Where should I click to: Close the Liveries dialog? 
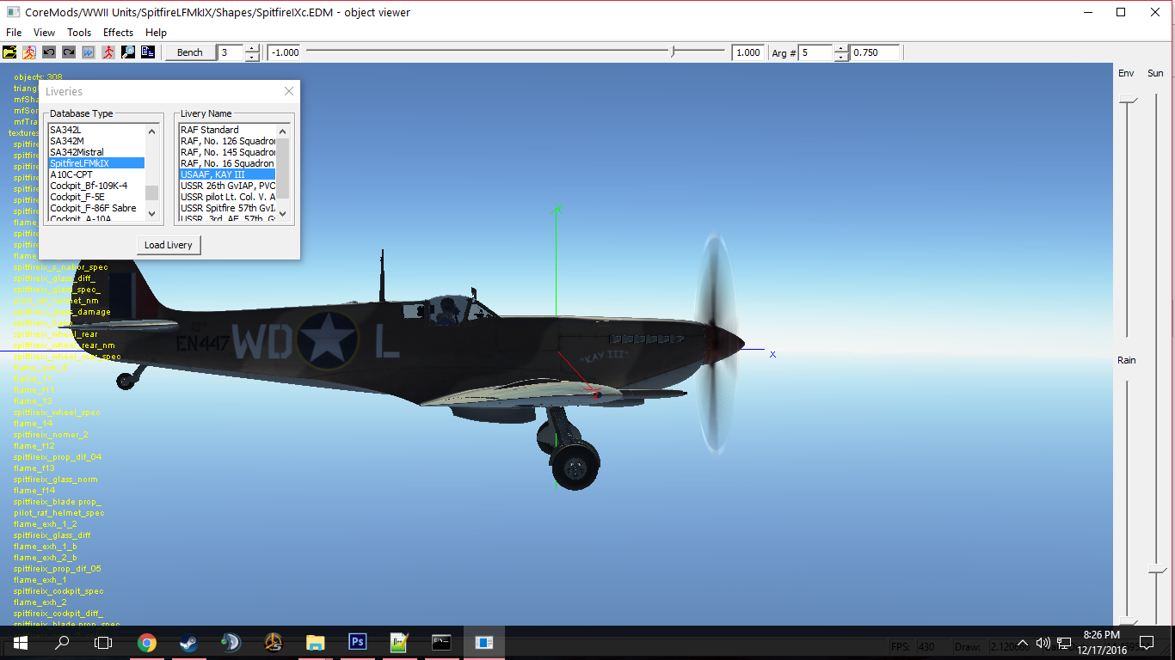tap(289, 91)
